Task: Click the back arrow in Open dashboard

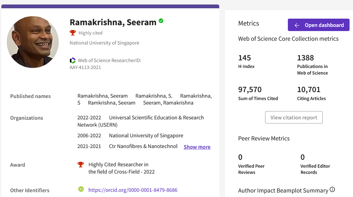Action: [x=297, y=25]
